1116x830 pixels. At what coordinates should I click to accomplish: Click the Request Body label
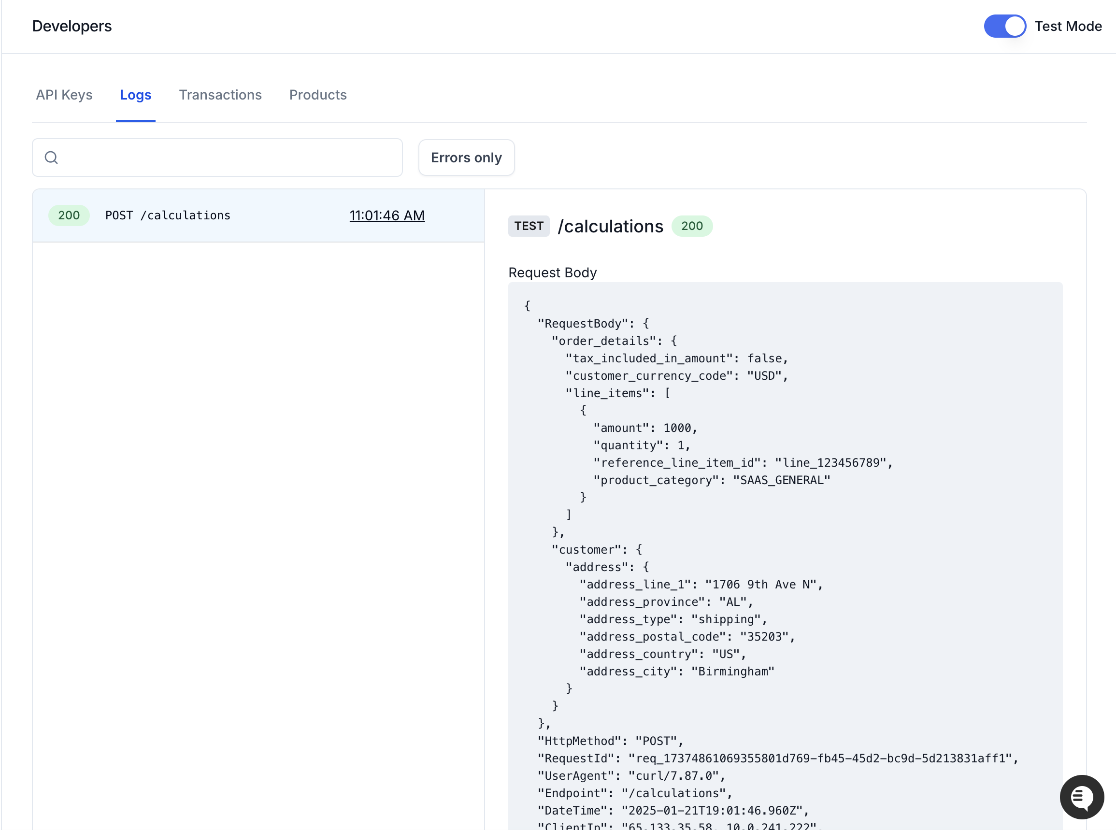(552, 272)
